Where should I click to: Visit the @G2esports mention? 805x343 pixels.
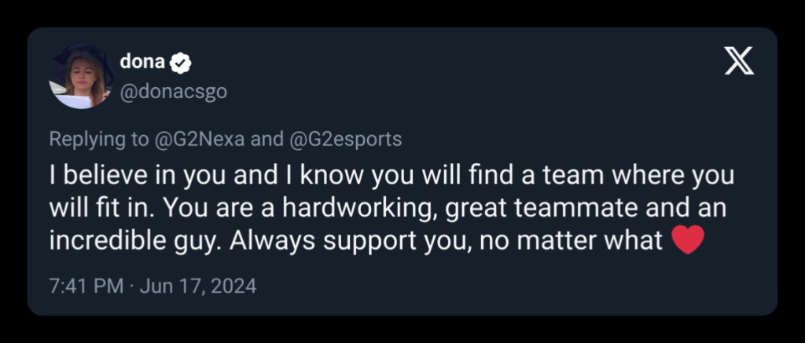point(345,139)
